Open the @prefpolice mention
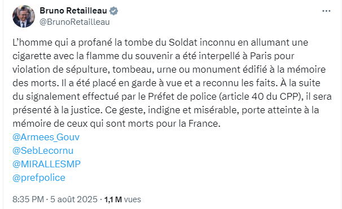 pos(39,178)
